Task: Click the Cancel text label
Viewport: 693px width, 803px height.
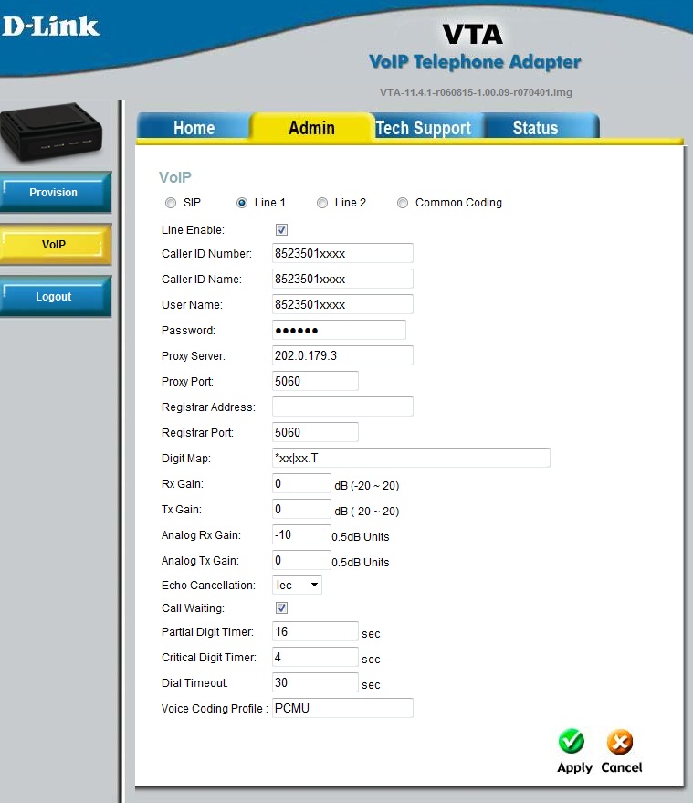Action: pyautogui.click(x=622, y=767)
